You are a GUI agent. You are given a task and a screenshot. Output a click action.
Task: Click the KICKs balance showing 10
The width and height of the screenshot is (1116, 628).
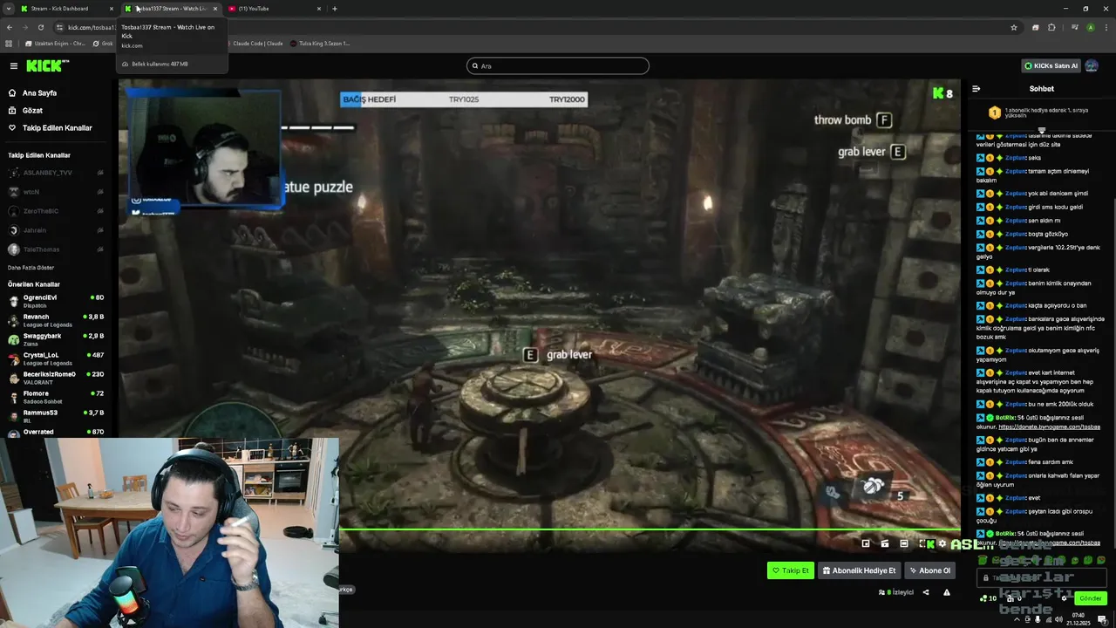point(988,598)
